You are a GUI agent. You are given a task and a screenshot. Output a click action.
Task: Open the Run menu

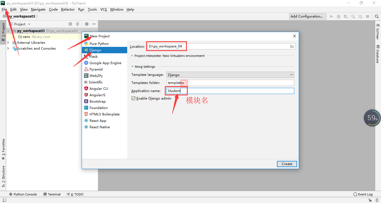click(x=81, y=9)
